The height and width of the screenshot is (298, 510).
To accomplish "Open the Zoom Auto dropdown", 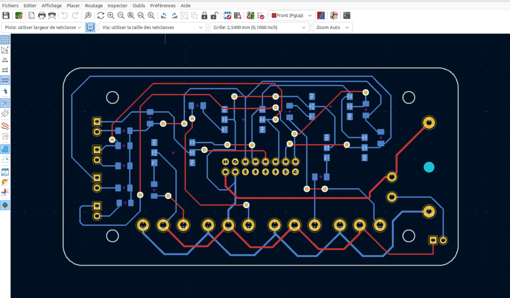I will [x=332, y=27].
